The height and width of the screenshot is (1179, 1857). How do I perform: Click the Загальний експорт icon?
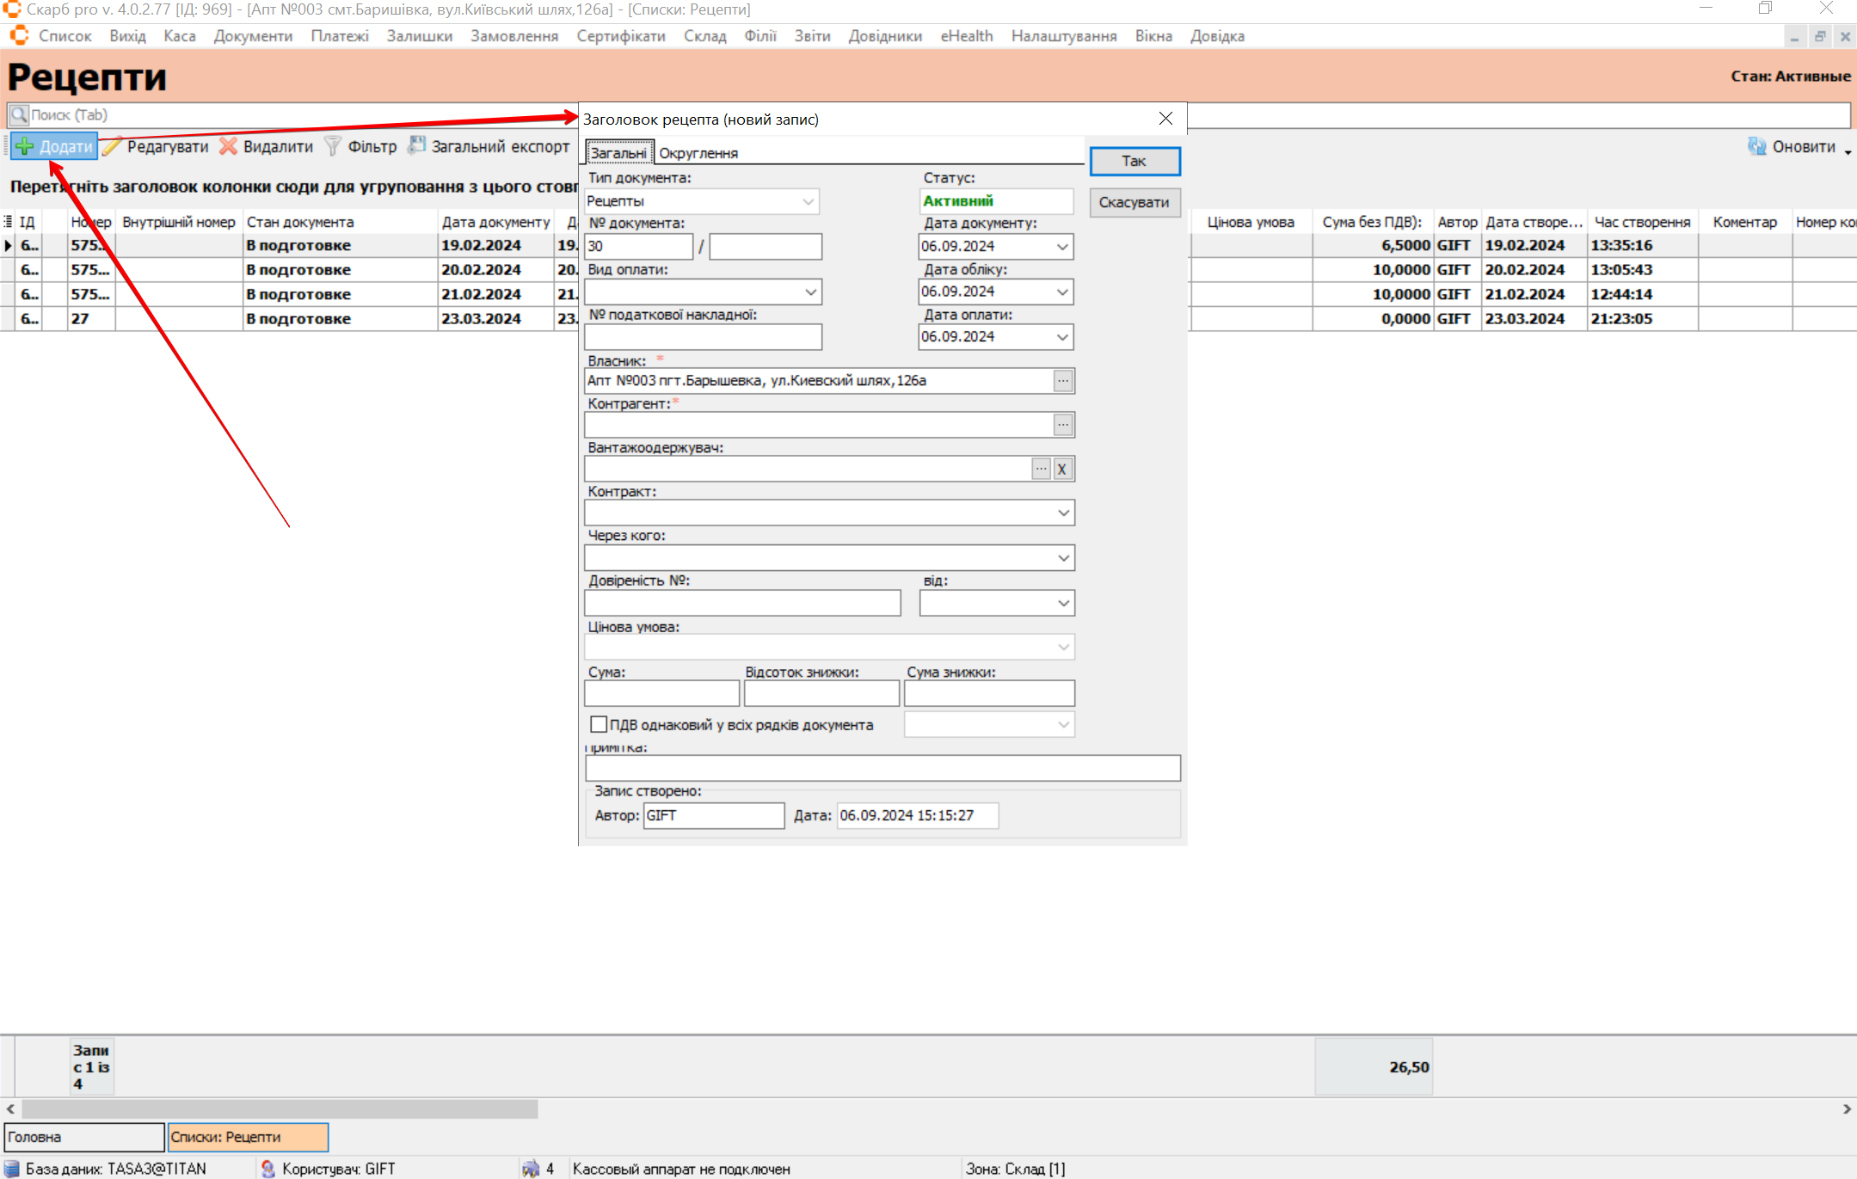[x=416, y=146]
